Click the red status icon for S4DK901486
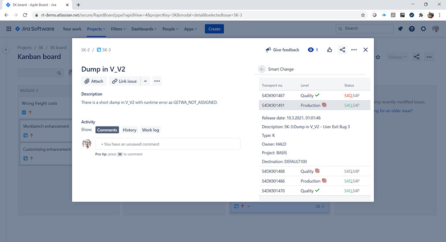This screenshot has width=446, height=242. (324, 180)
